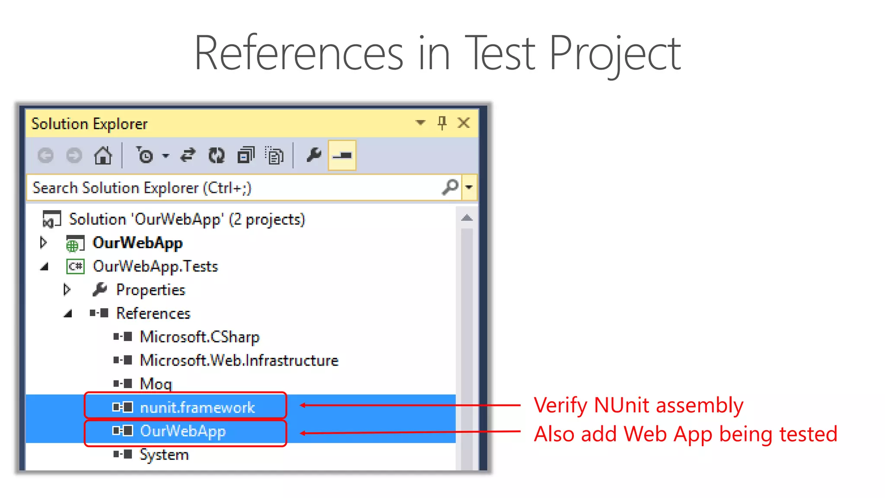The image size is (885, 498).
Task: Toggle the highlighted Preview Selected Items button
Action: point(342,155)
